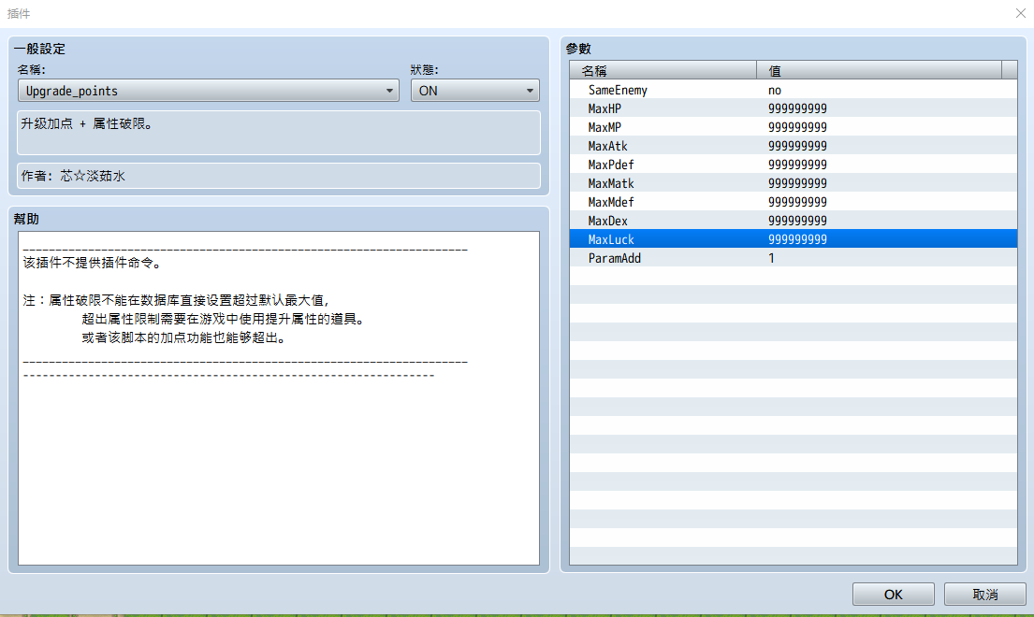Select the MaxMatk parameter row

[x=794, y=183]
